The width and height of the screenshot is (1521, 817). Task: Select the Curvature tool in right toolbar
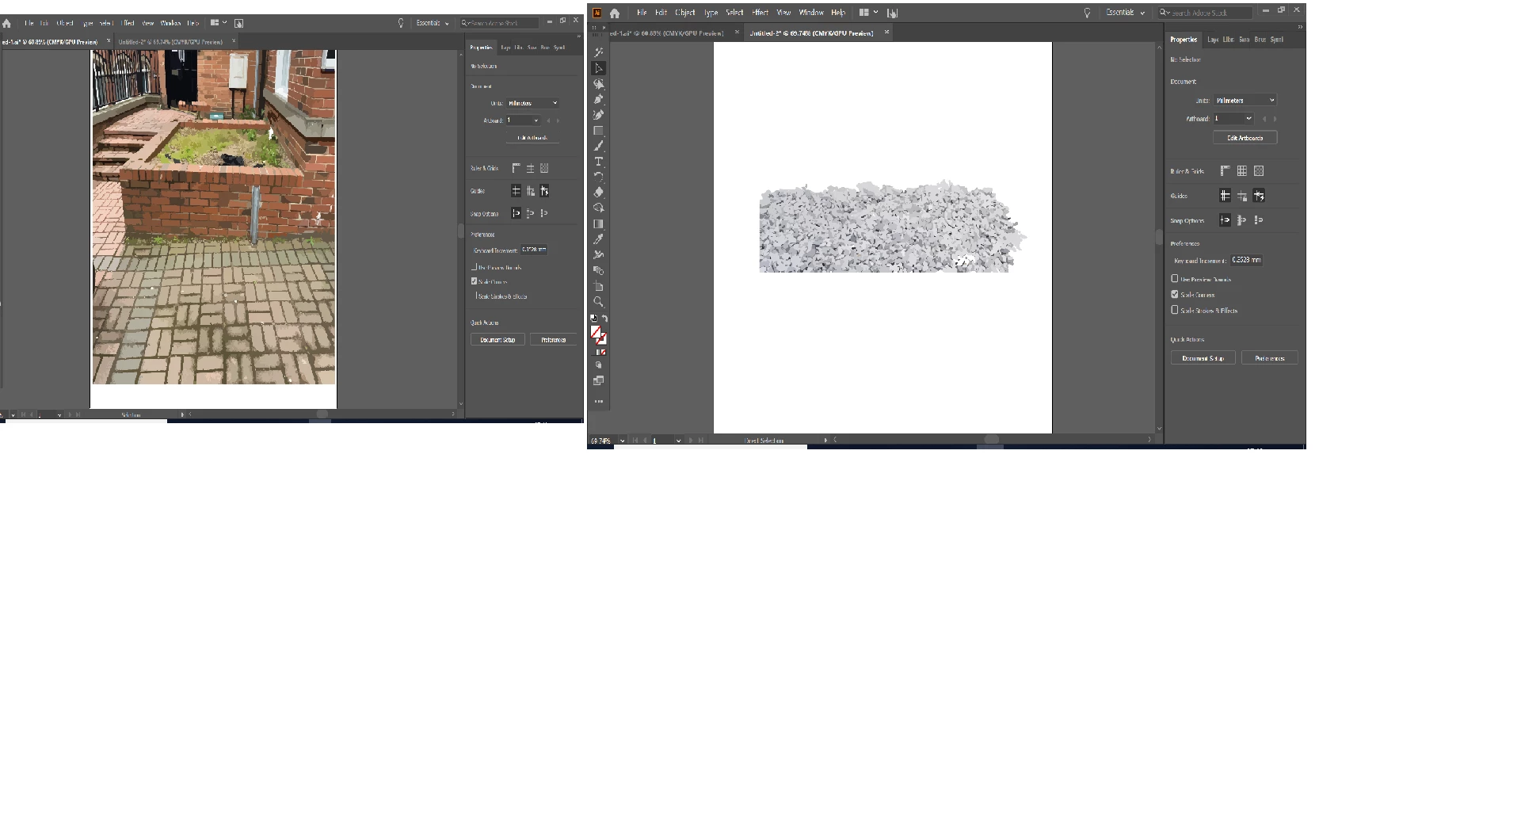pyautogui.click(x=599, y=115)
